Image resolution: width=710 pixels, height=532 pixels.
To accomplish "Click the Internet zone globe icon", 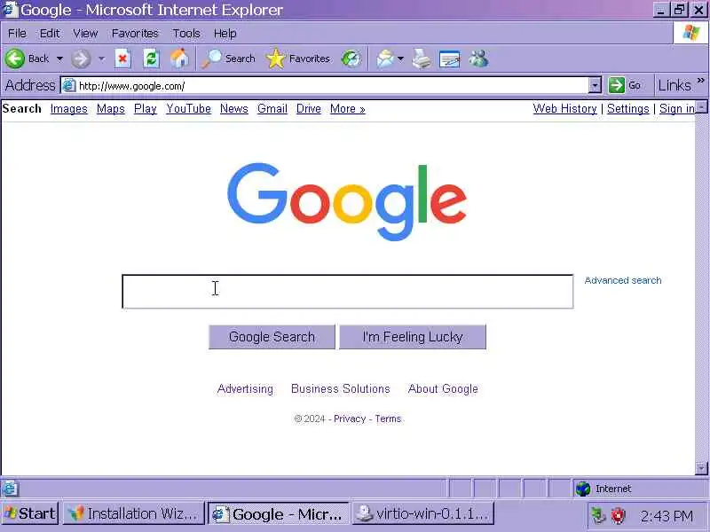I will coord(583,489).
